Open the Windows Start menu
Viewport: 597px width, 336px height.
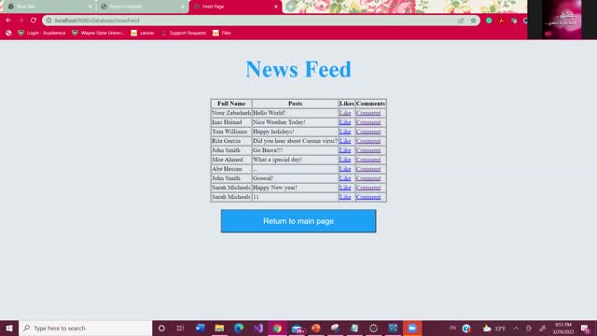coord(9,328)
